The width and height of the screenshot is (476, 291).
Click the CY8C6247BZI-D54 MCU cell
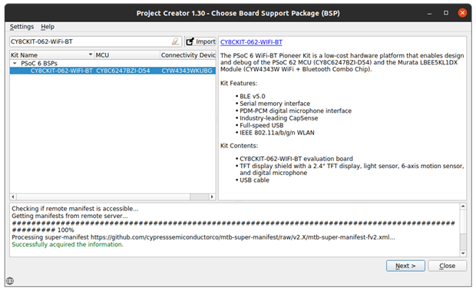tap(123, 71)
